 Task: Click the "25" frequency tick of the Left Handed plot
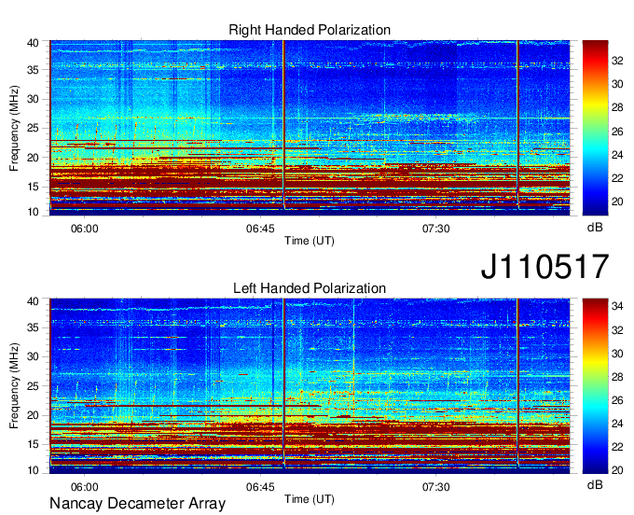coord(34,386)
